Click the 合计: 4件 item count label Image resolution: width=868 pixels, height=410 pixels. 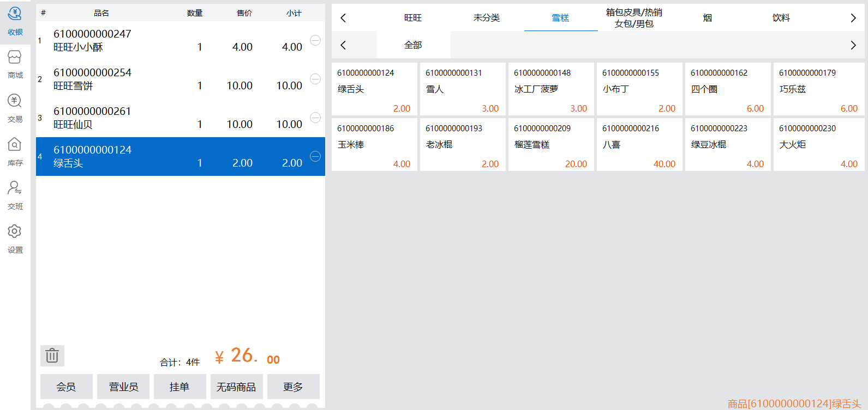click(179, 362)
